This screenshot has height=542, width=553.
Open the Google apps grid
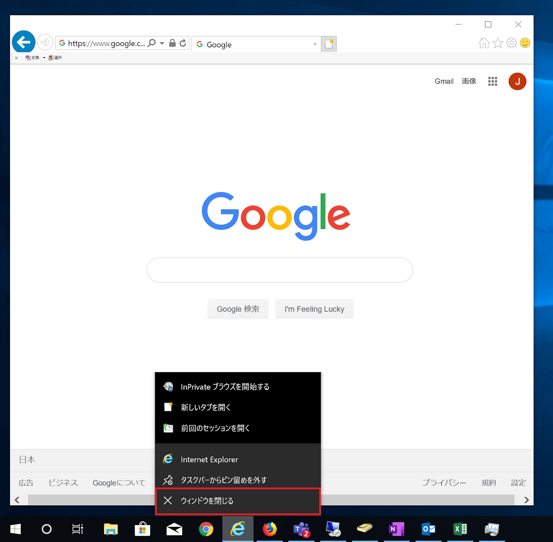pos(493,81)
